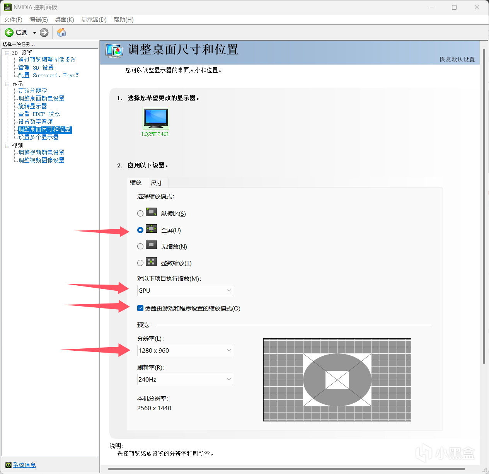Collapse the 视频 tree node
Image resolution: width=489 pixels, height=474 pixels.
coord(7,146)
